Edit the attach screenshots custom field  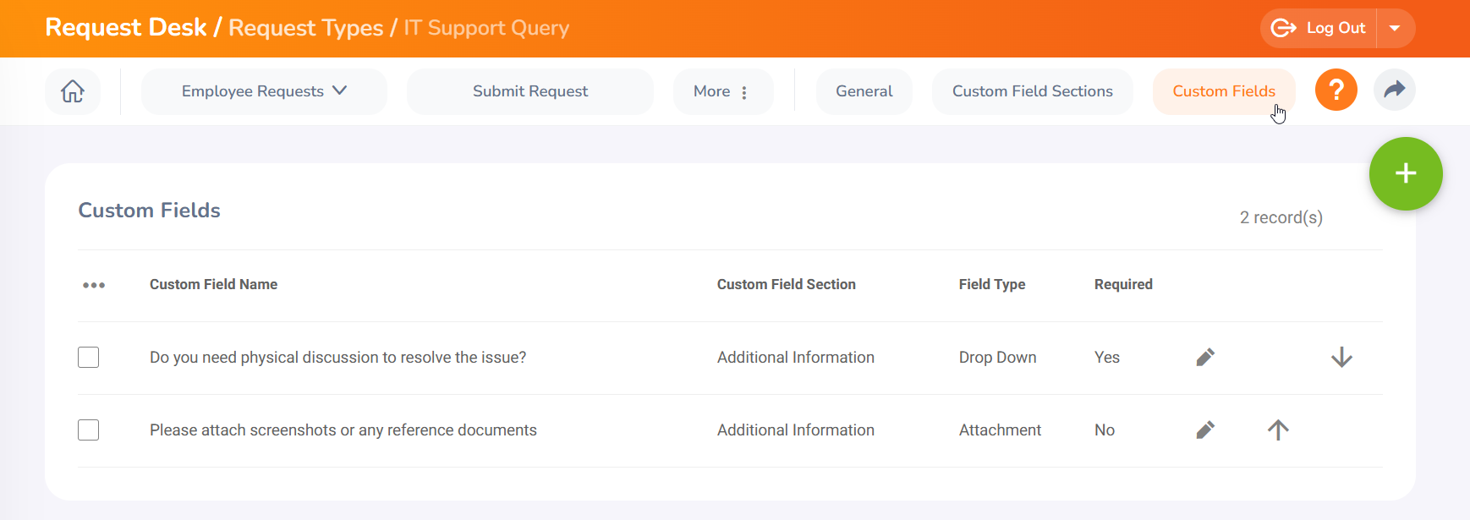(x=1205, y=430)
